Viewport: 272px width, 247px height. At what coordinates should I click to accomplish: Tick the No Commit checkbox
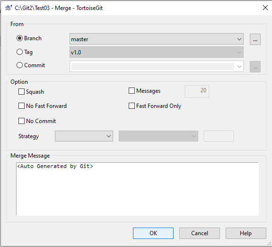coord(21,121)
